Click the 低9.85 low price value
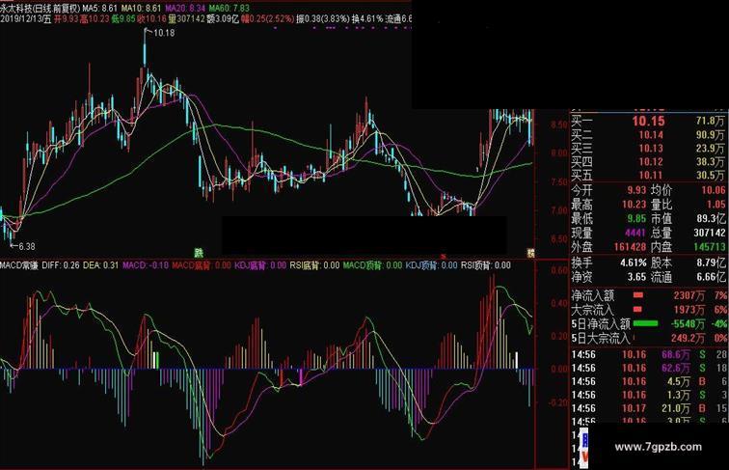729x470 pixels. tap(123, 19)
